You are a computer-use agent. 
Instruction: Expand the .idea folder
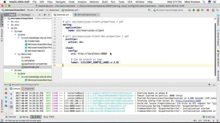pyautogui.click(x=8, y=22)
